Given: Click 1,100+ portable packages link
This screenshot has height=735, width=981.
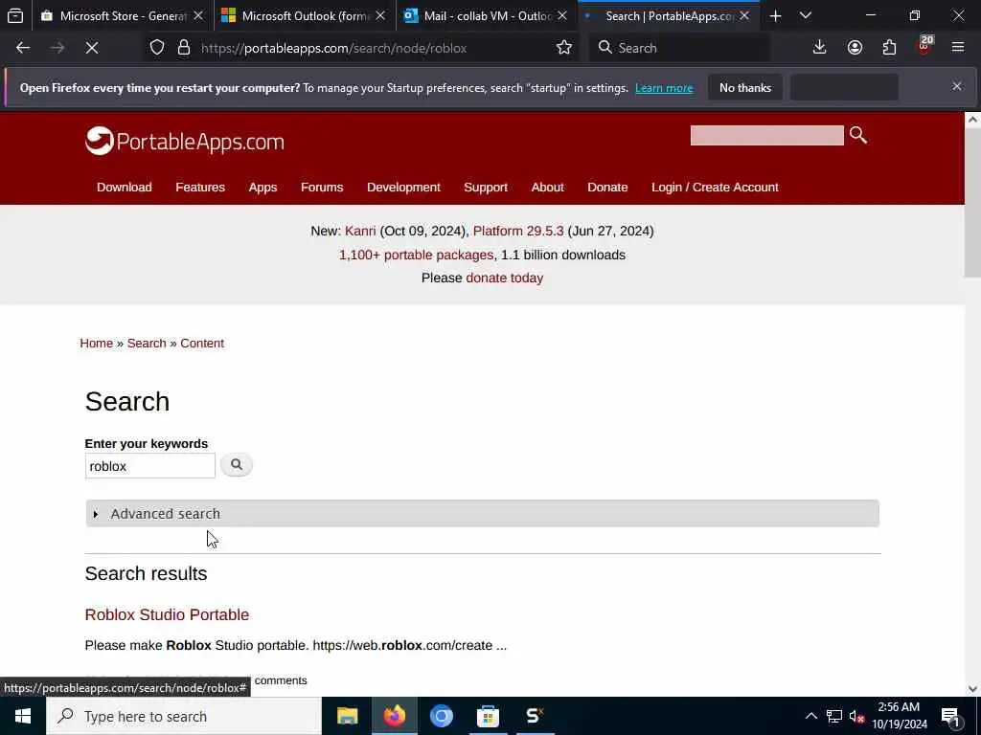Looking at the screenshot, I should (x=416, y=255).
